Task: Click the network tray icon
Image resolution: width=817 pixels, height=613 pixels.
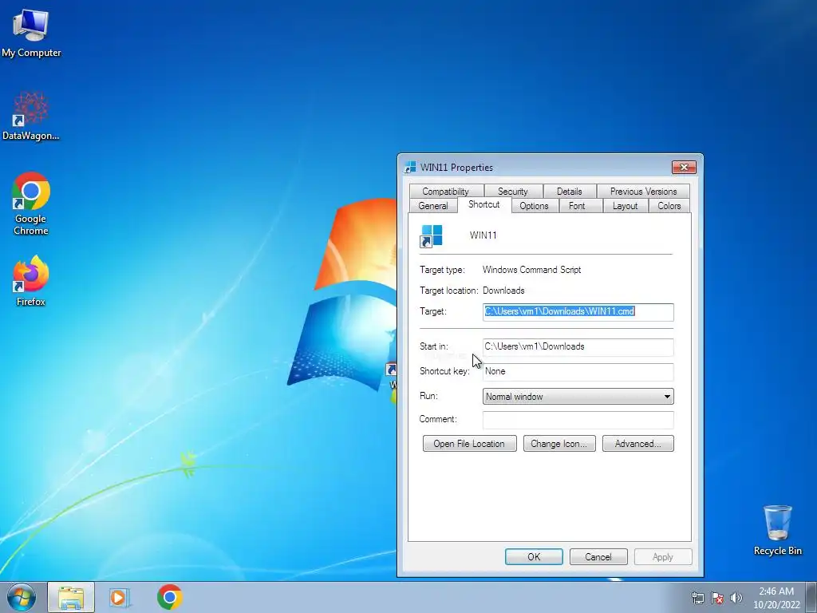Action: pos(697,598)
